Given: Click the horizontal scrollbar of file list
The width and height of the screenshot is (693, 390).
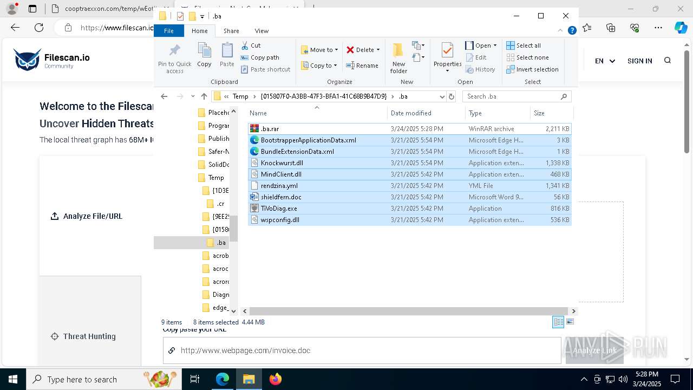Looking at the screenshot, I should [409, 311].
